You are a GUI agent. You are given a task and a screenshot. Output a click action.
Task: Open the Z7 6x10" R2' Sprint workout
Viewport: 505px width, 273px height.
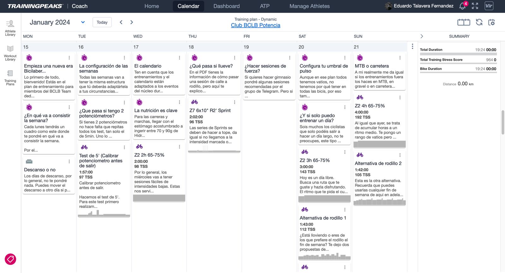(x=210, y=111)
